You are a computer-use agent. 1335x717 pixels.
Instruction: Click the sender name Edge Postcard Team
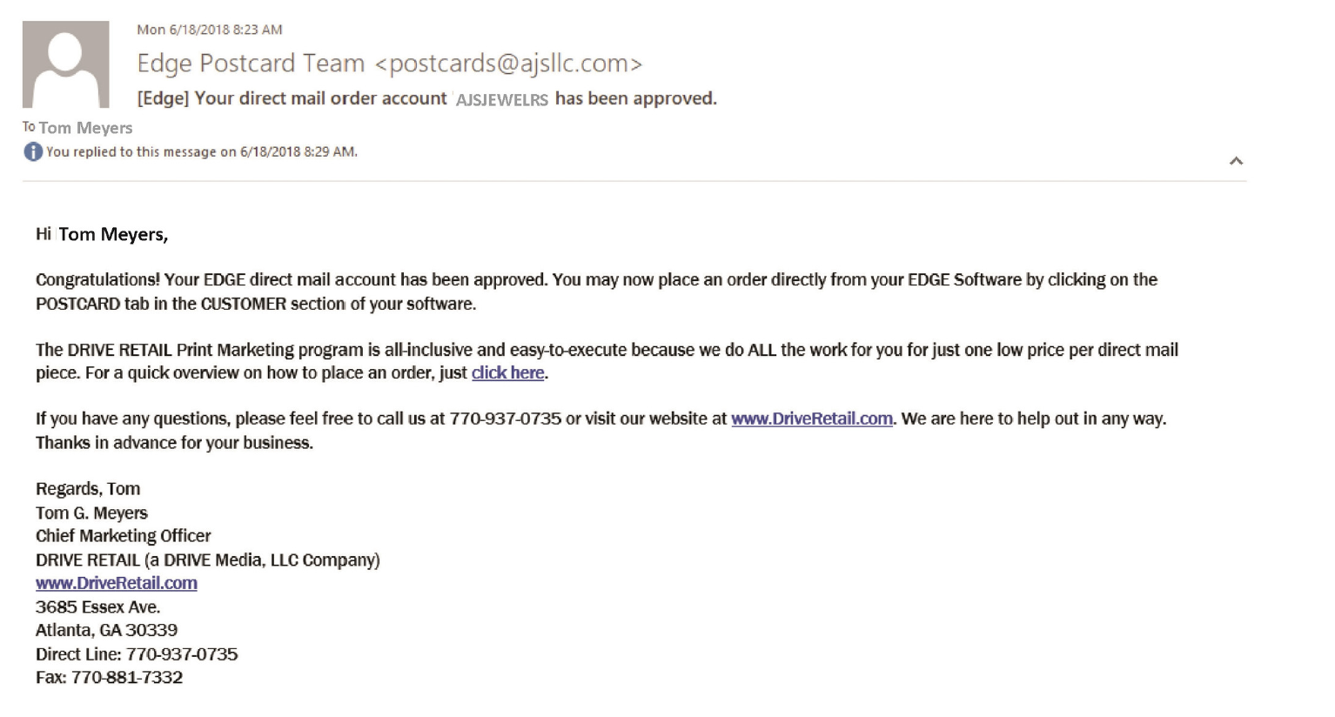(251, 64)
